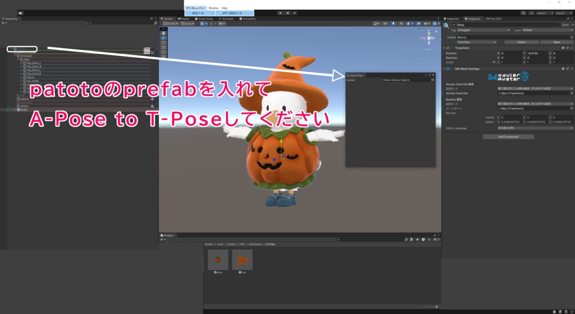The image size is (575, 314).
Task: Select tail_midle in Hierarchy
Action: point(32,81)
